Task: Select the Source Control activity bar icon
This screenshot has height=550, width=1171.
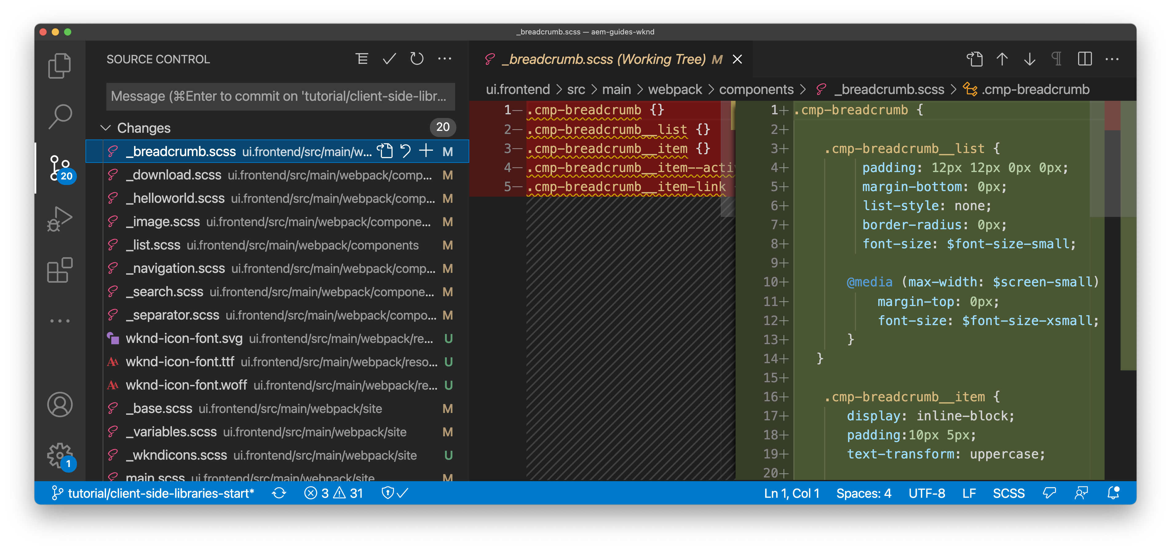Action: click(x=61, y=168)
